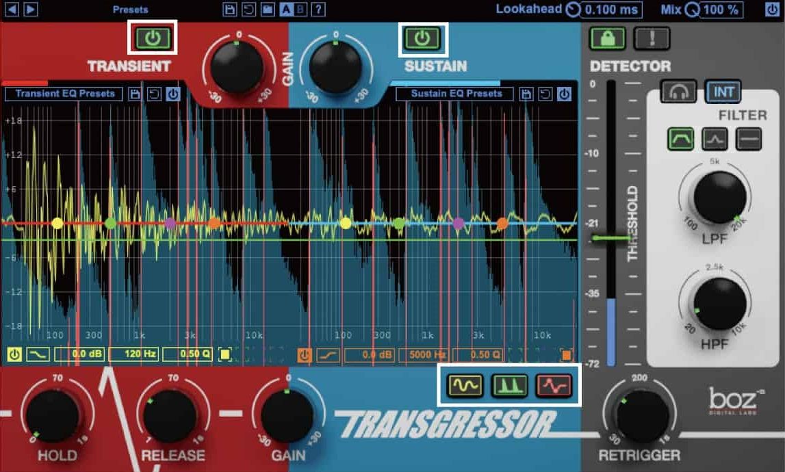Load the previous preset with left arrow
The height and width of the screenshot is (472, 785).
pyautogui.click(x=12, y=9)
